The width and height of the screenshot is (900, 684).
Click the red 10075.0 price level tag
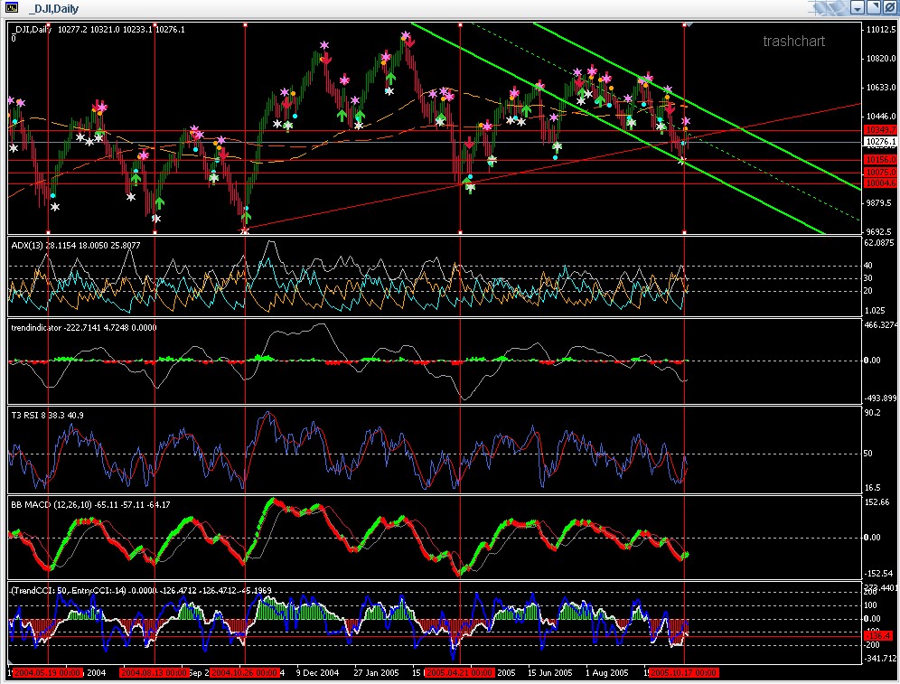point(880,173)
